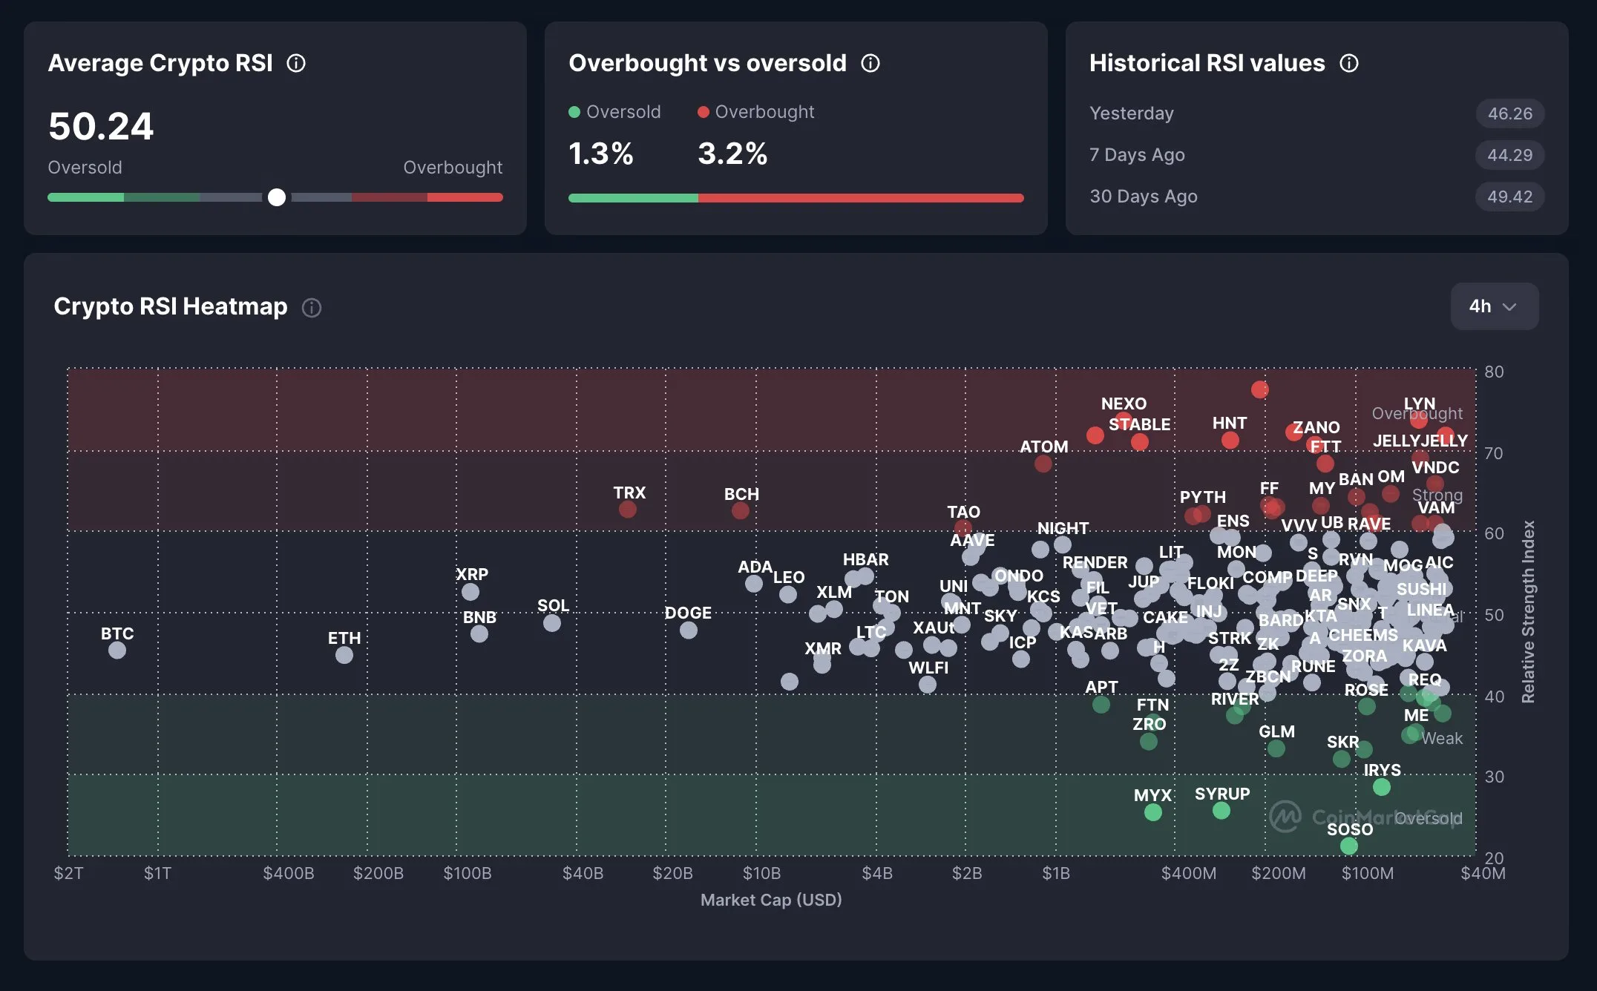Click info icon beside Crypto RSI Heatmap

click(x=312, y=307)
